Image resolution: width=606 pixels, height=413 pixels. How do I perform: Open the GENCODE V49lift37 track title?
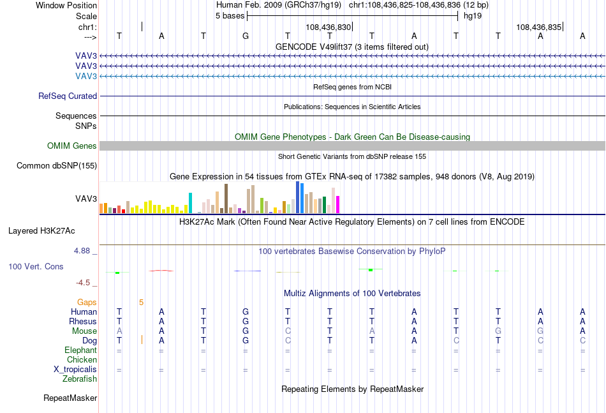point(352,47)
